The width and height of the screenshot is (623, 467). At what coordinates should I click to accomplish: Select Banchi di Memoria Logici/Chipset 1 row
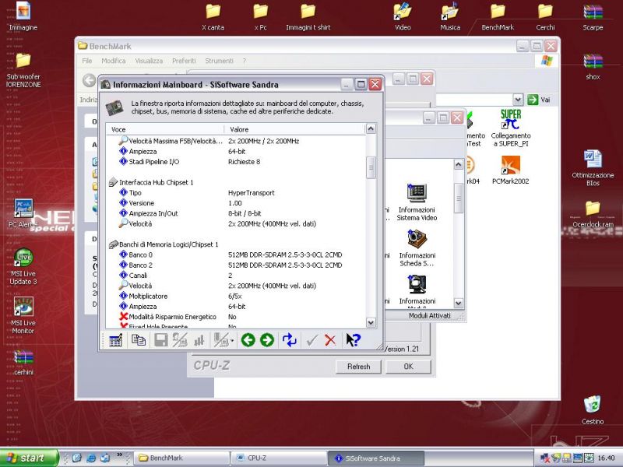coord(236,244)
